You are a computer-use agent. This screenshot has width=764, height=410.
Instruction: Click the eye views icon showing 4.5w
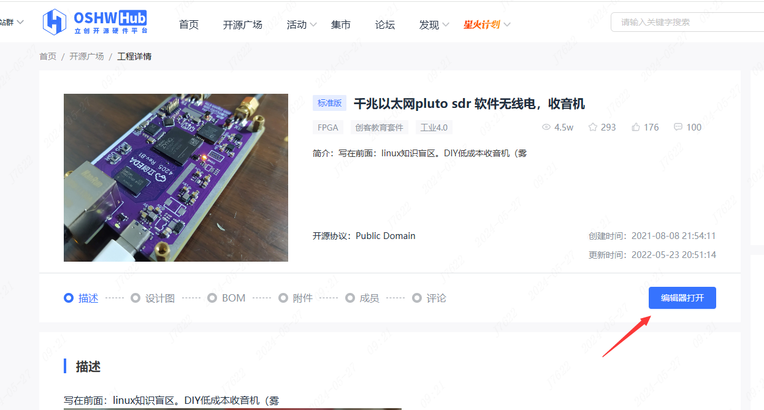pos(546,127)
